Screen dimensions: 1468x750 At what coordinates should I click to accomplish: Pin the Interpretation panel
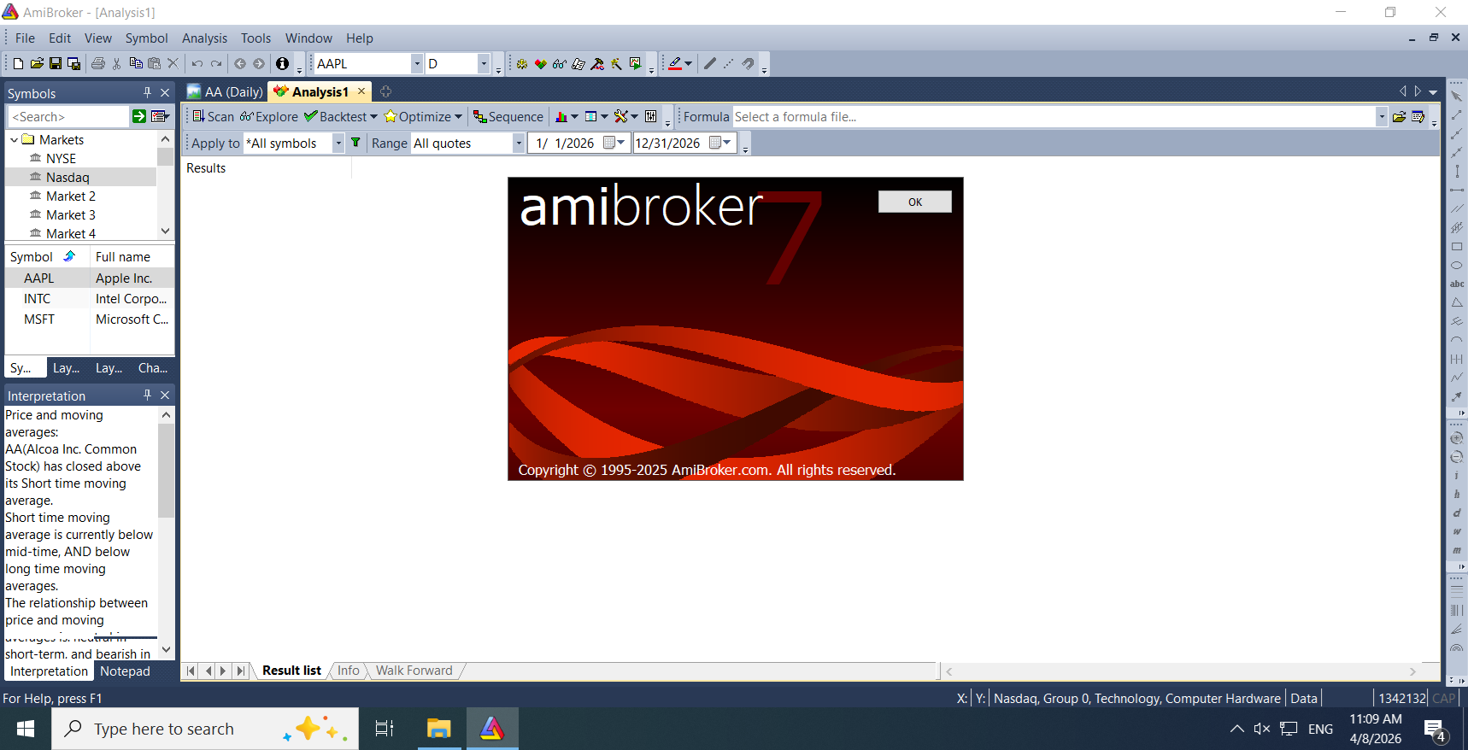[147, 395]
